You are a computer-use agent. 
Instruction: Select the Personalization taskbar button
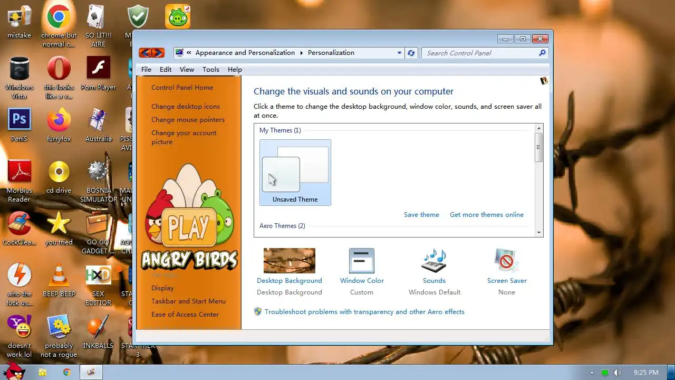click(x=91, y=372)
